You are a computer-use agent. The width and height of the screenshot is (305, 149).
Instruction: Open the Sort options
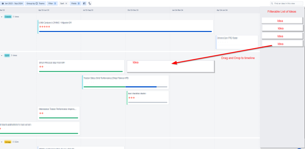tap(64, 3)
